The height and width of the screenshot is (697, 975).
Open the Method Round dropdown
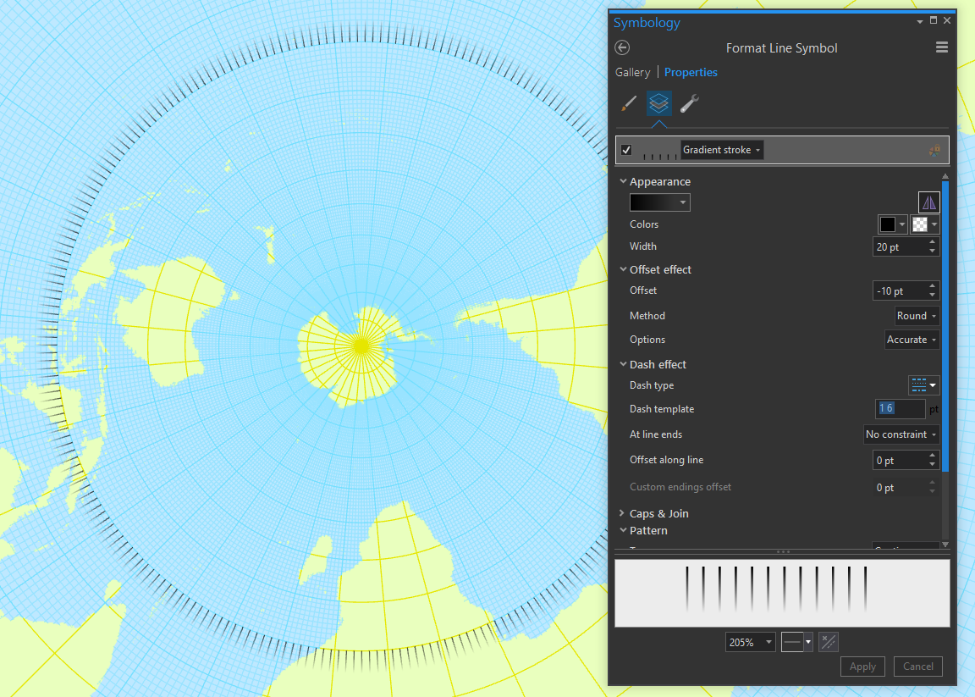[917, 316]
